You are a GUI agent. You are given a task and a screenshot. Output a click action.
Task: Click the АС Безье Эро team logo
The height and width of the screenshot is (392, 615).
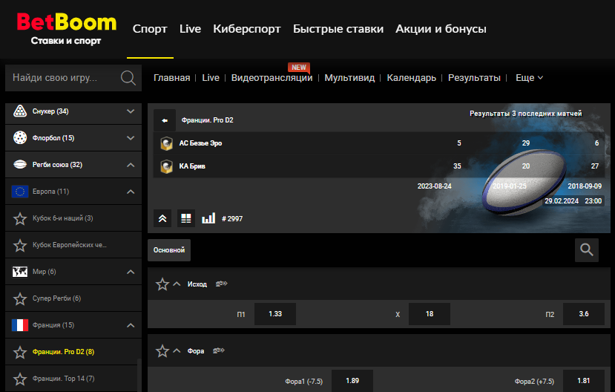coord(167,143)
